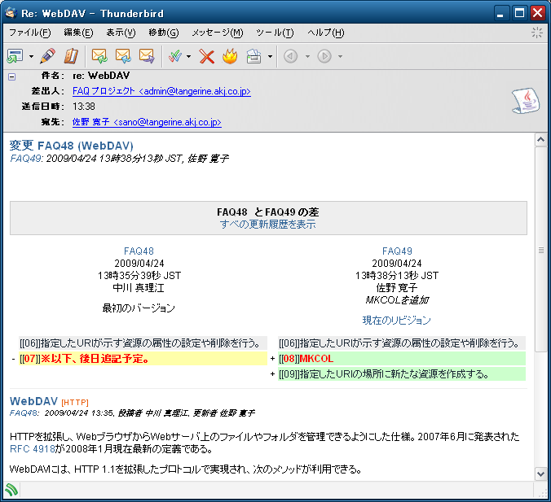Open the Get Mail dropdown arrow
Viewport: 551px width, 502px height.
point(31,56)
